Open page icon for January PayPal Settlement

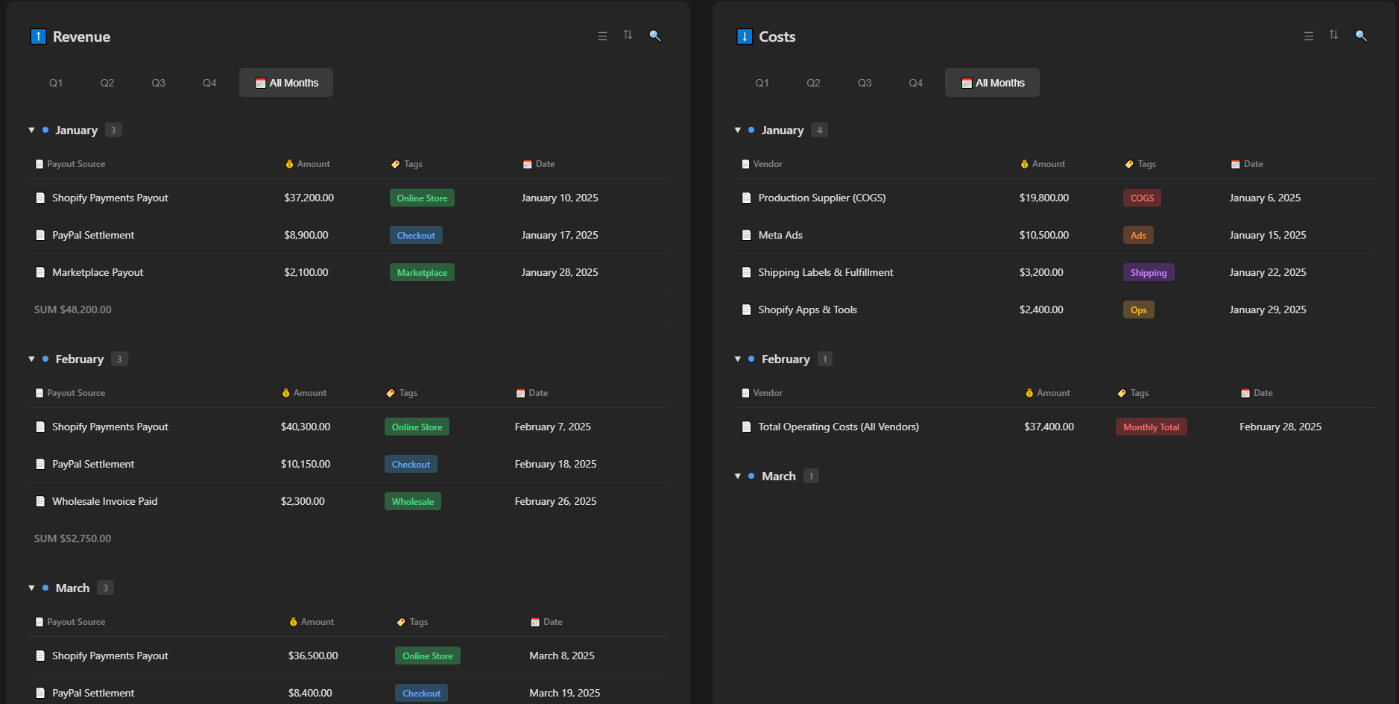[x=40, y=235]
